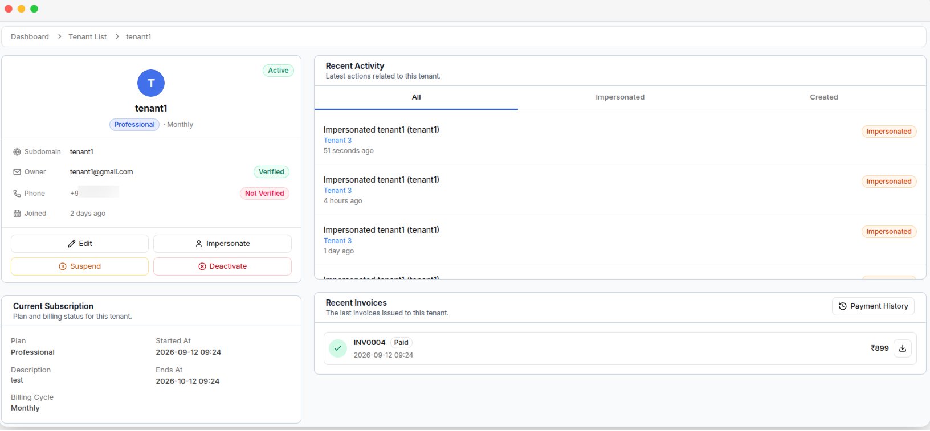Click the phone icon next to Phone
930x431 pixels.
[17, 194]
